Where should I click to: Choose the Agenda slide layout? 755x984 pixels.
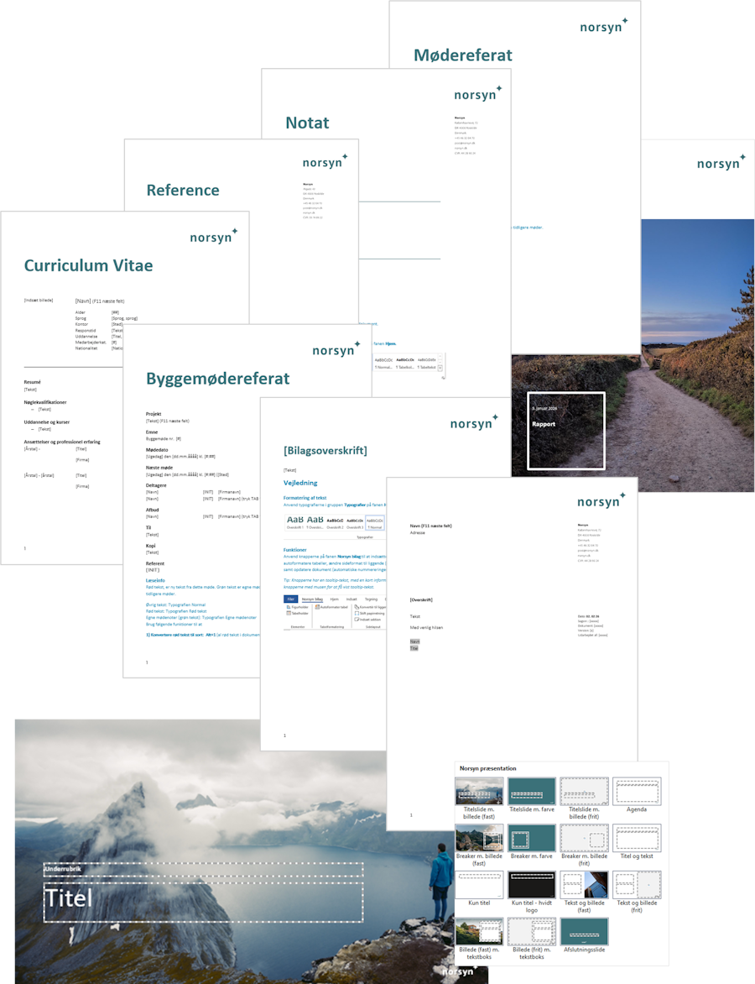click(x=637, y=791)
